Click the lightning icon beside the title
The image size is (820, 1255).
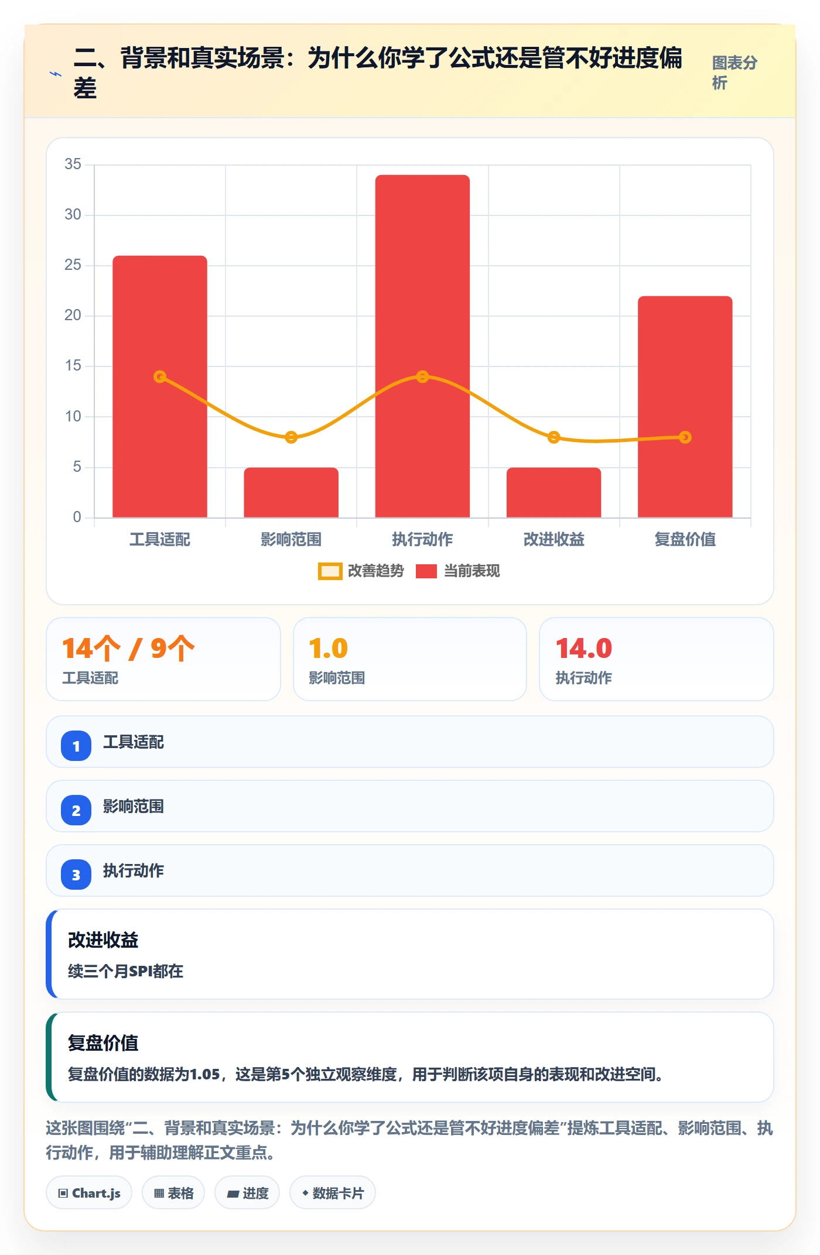point(55,74)
